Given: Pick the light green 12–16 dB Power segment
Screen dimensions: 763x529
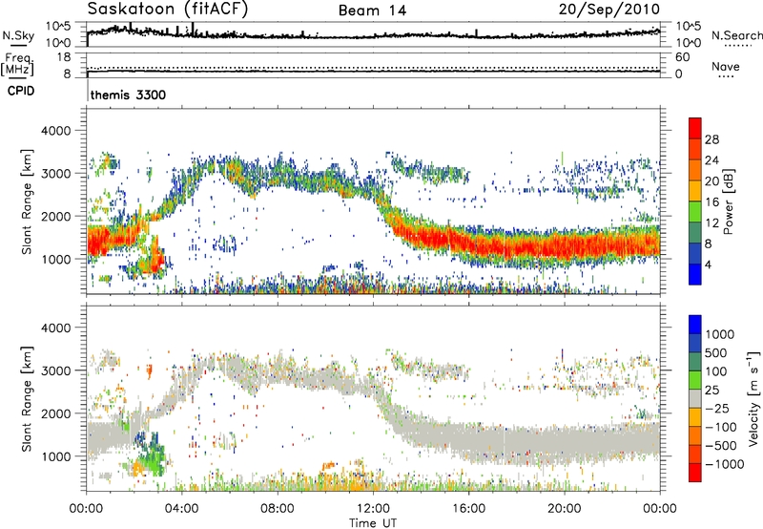Looking at the screenshot, I should click(695, 212).
